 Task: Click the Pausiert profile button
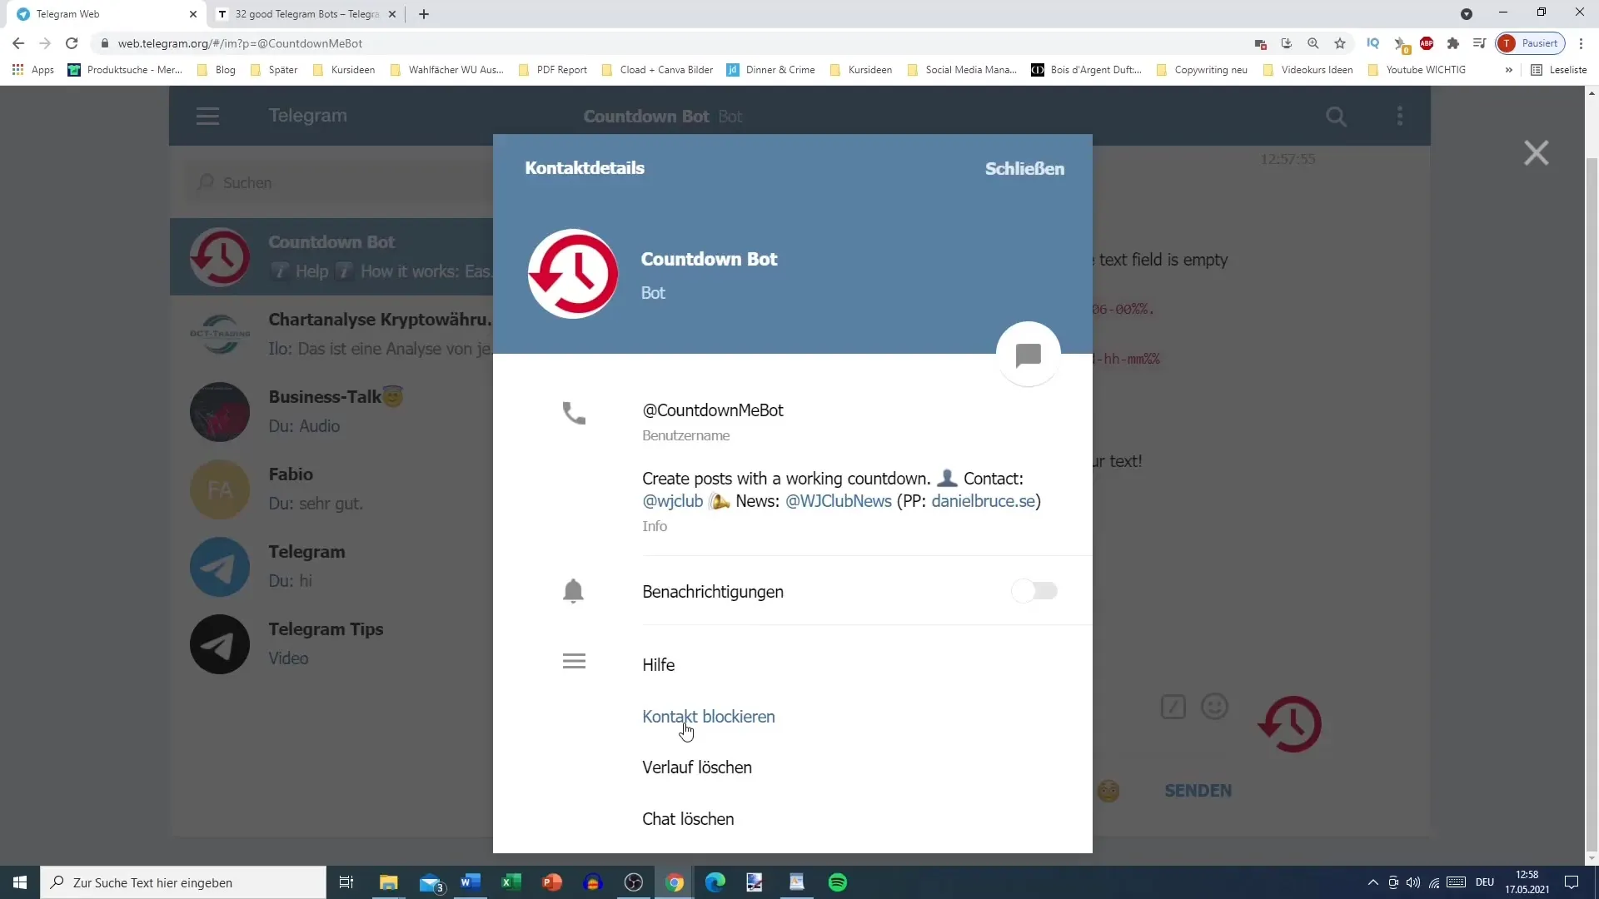tap(1531, 43)
